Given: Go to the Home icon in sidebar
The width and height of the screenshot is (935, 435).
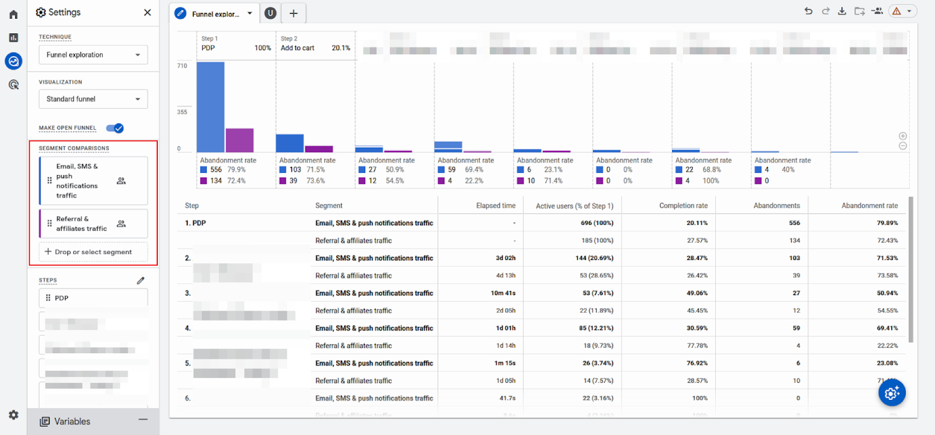Looking at the screenshot, I should (x=13, y=15).
